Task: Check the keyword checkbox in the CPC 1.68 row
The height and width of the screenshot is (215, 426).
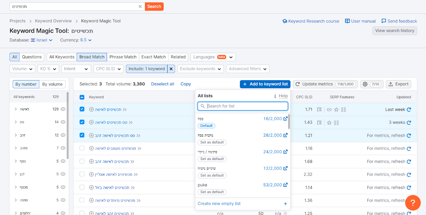Action: coord(82,161)
